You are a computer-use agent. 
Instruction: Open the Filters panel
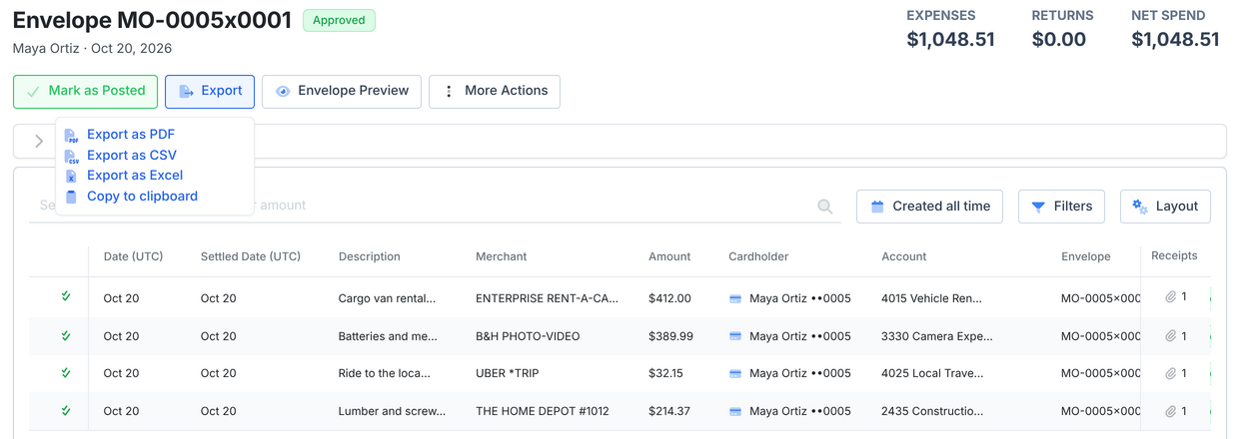[1061, 207]
